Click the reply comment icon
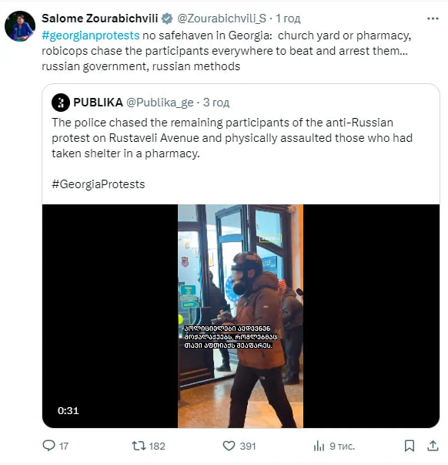448x465 pixels. pos(48,446)
